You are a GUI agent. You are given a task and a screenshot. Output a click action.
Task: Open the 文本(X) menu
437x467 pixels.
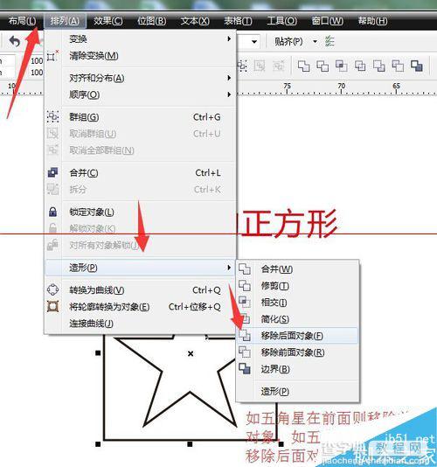point(195,21)
